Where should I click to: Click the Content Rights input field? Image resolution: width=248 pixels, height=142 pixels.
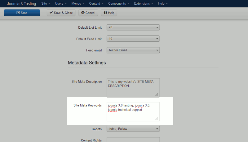pyautogui.click(x=133, y=140)
